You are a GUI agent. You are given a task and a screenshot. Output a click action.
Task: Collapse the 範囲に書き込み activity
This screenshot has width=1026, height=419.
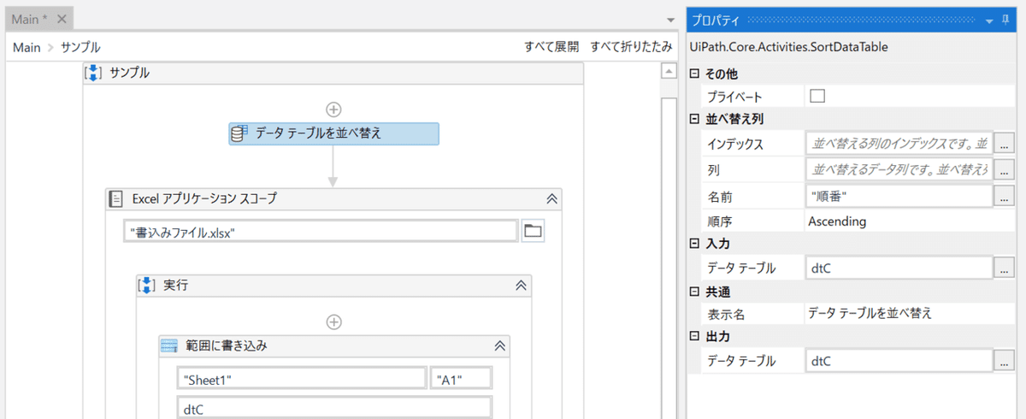(x=499, y=346)
